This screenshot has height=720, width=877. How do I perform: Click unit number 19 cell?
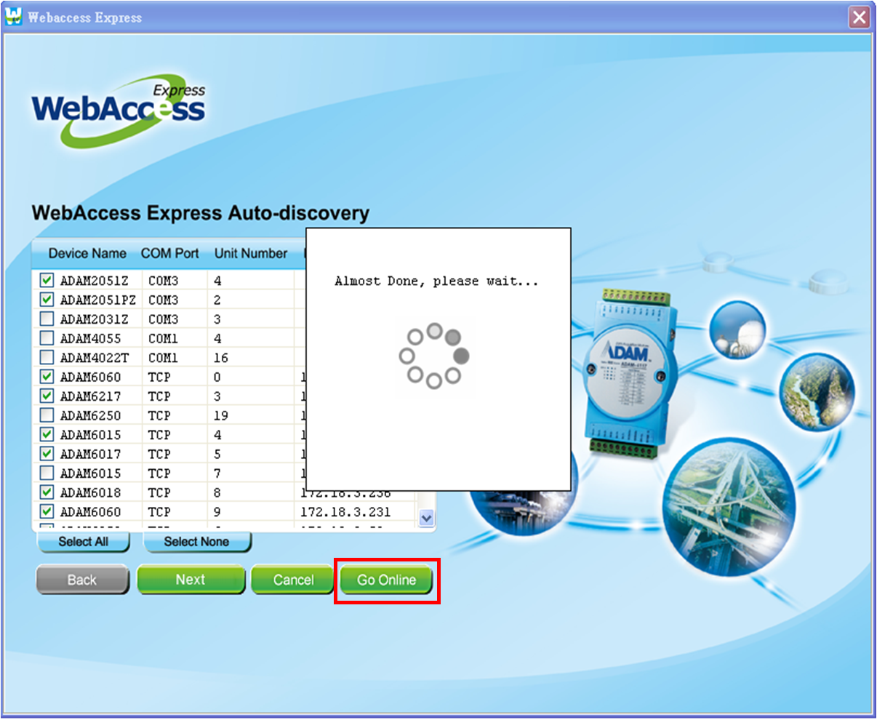click(221, 415)
